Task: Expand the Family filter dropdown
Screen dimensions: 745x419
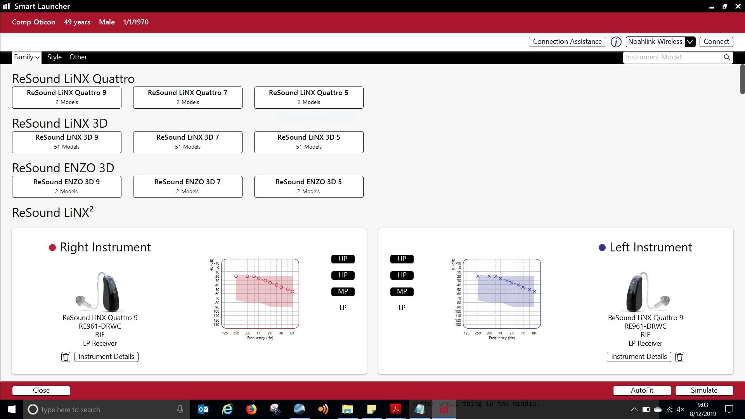Action: click(x=26, y=57)
